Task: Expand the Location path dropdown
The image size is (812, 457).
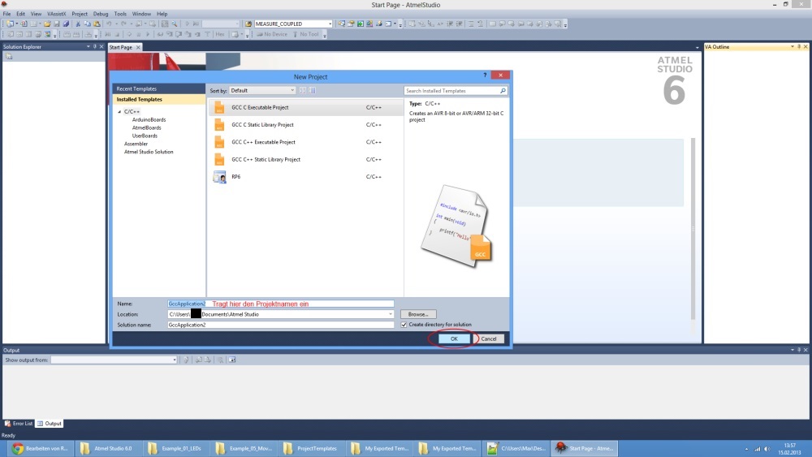Action: tap(391, 314)
